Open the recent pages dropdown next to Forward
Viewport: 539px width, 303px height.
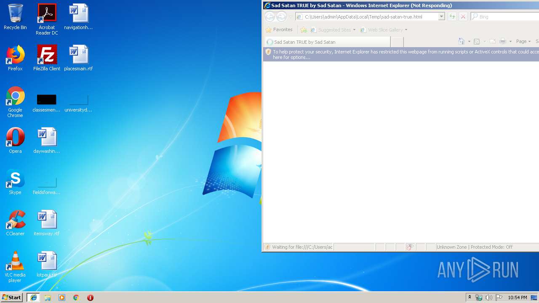[x=291, y=17]
